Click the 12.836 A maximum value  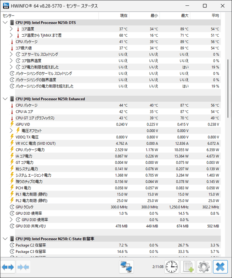pyautogui.click(x=182, y=143)
